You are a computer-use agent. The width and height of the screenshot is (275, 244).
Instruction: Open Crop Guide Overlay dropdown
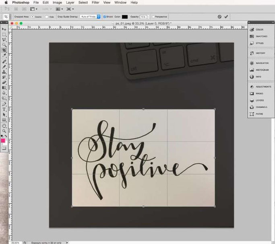tap(90, 17)
